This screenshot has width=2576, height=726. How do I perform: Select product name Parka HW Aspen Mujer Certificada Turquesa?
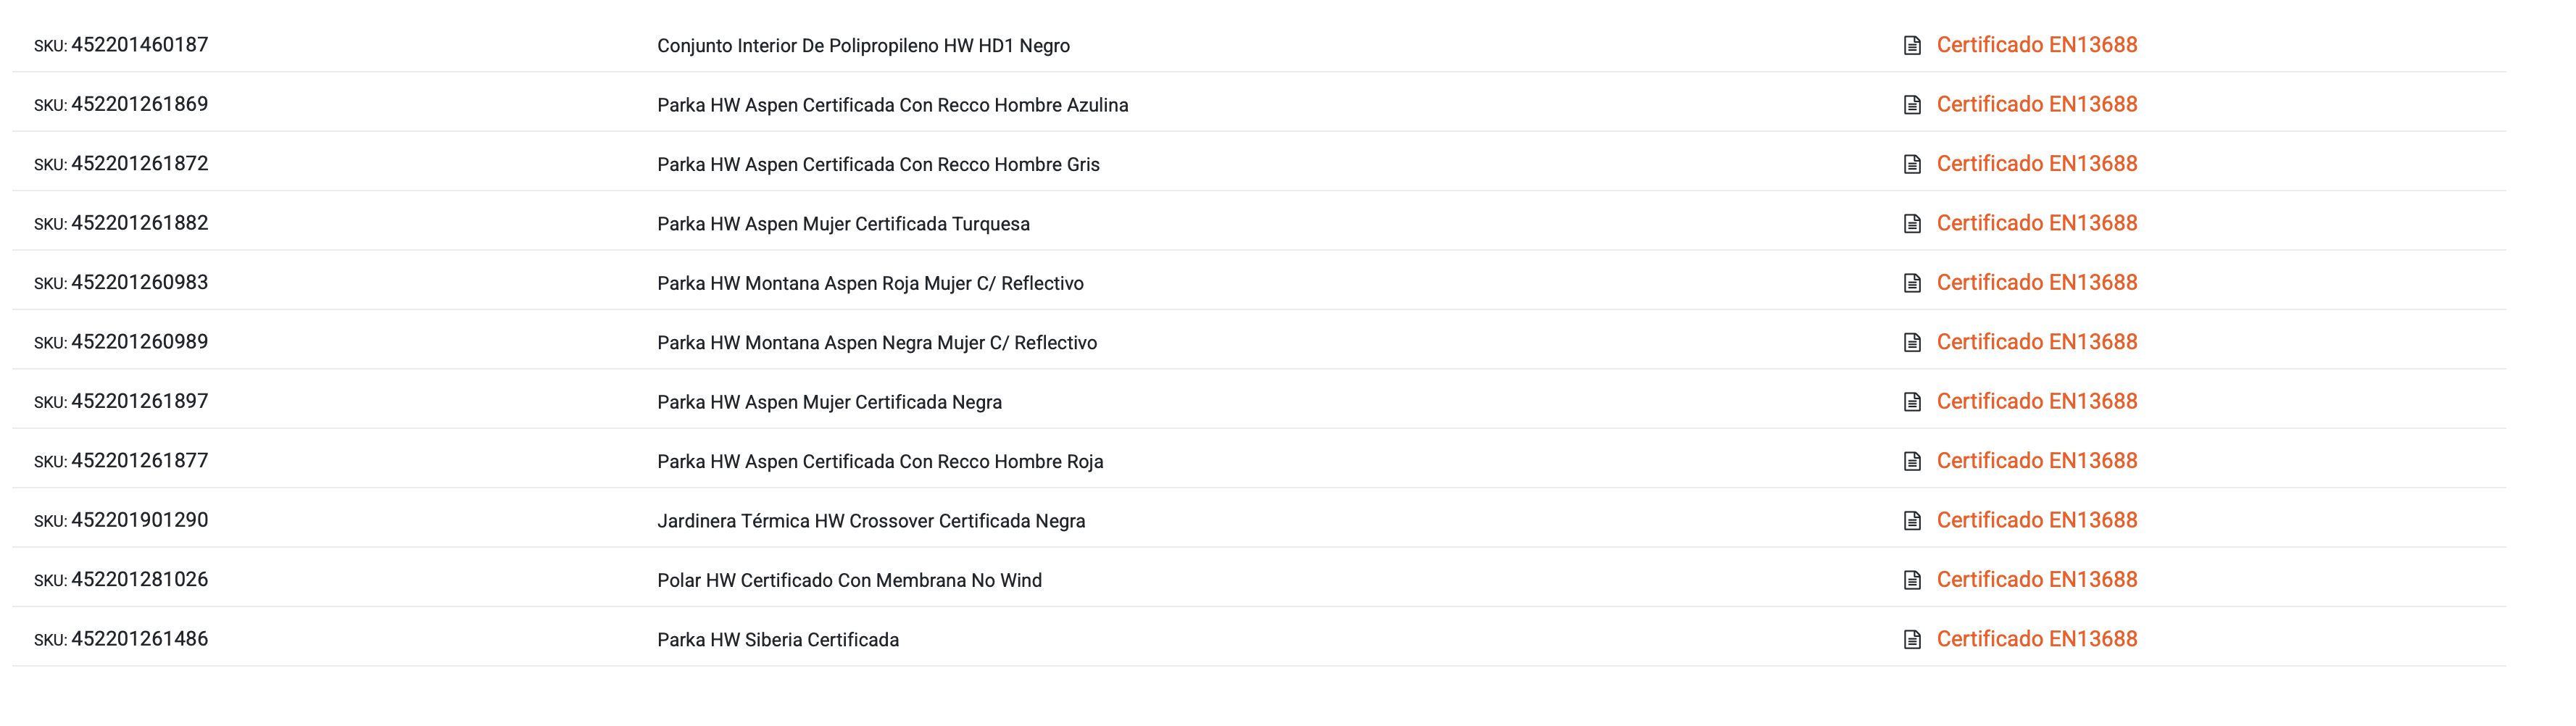[843, 224]
